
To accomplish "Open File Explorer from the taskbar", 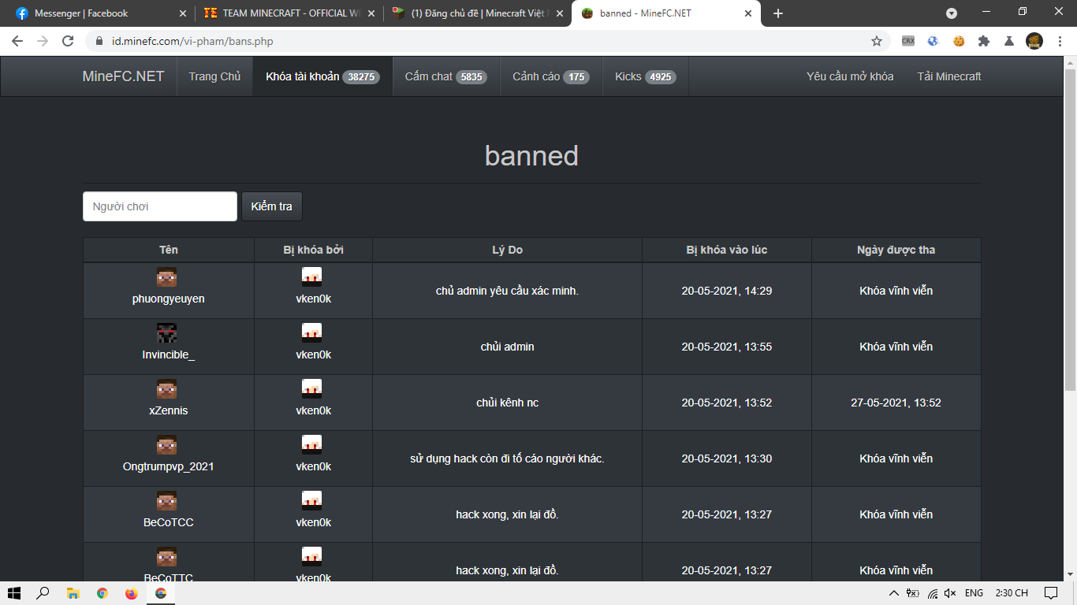I will 73,593.
